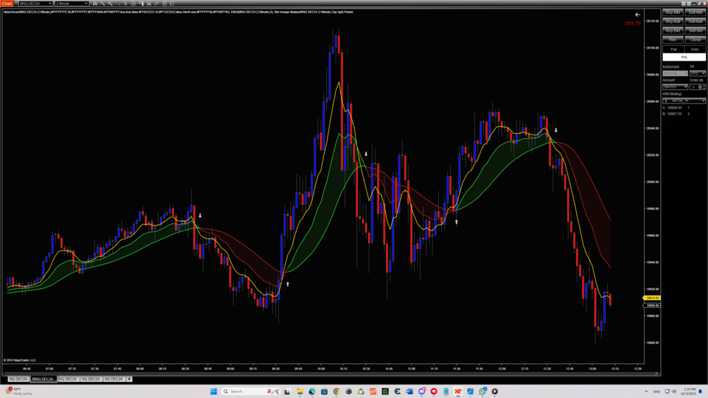
Task: Click the scroll-to-latest arrow at top right of chart
Action: click(x=638, y=15)
